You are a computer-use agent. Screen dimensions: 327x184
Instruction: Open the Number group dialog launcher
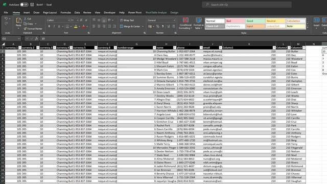pyautogui.click(x=175, y=33)
